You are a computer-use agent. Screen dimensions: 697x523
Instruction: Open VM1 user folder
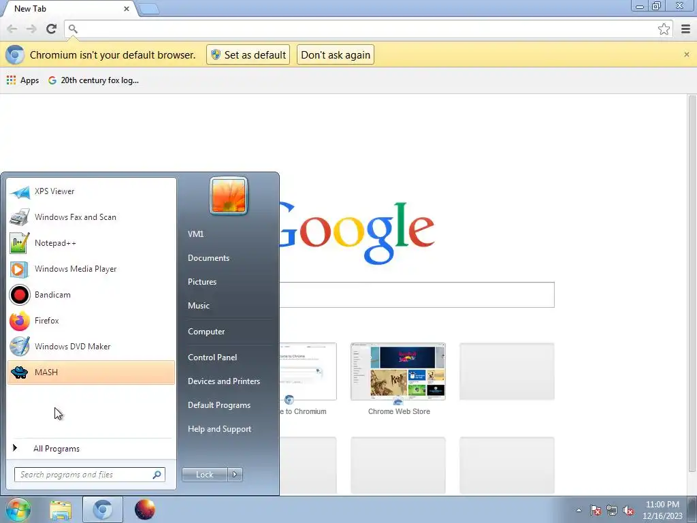coord(195,234)
